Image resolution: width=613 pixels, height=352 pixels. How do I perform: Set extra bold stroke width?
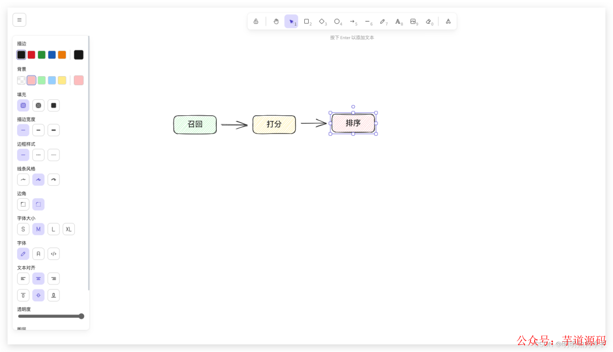53,130
